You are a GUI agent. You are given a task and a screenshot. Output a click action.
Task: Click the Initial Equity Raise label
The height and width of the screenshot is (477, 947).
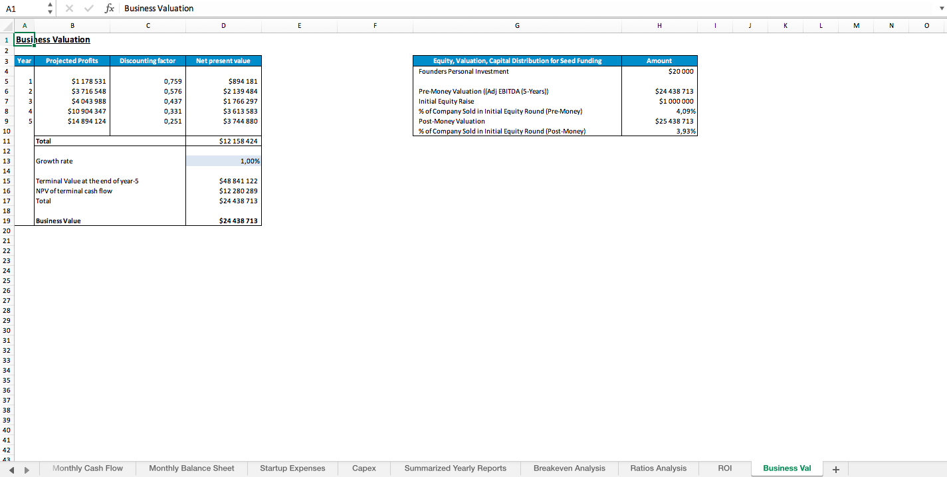point(446,101)
